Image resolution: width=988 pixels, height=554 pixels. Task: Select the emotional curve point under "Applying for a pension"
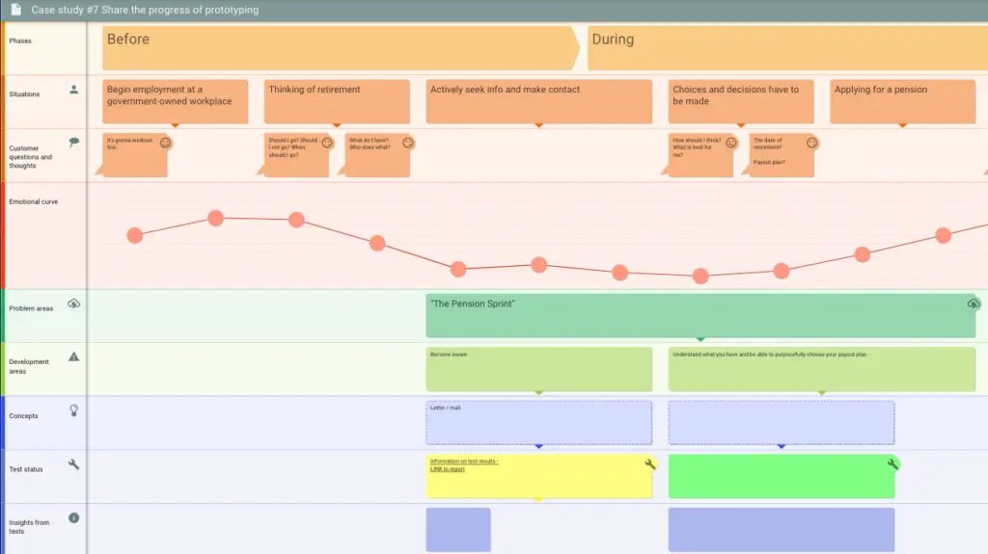[944, 235]
